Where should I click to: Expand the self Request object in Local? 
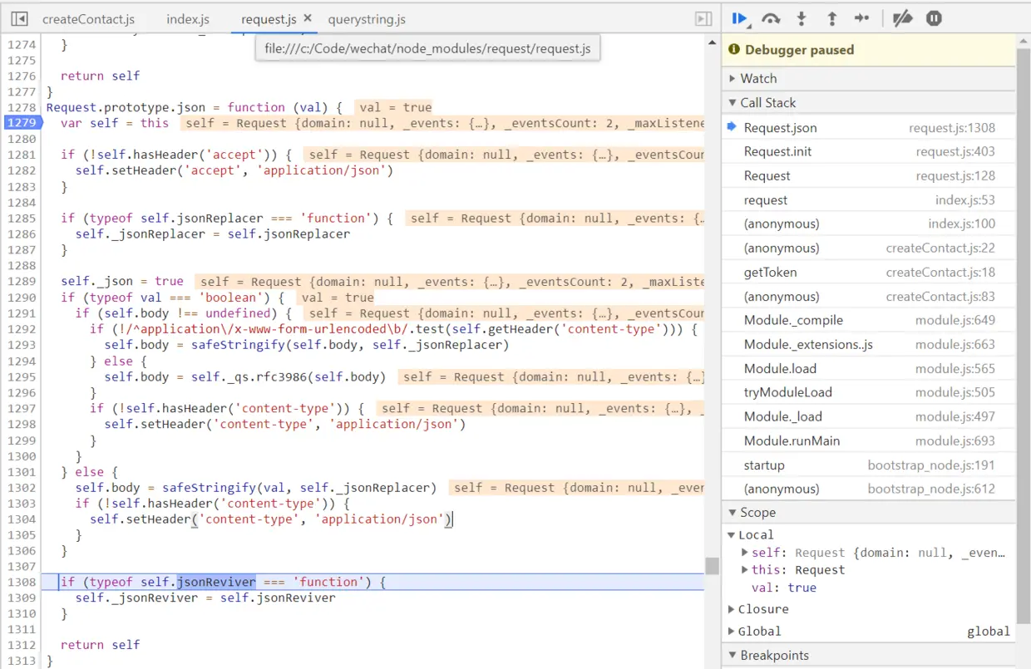pyautogui.click(x=745, y=552)
